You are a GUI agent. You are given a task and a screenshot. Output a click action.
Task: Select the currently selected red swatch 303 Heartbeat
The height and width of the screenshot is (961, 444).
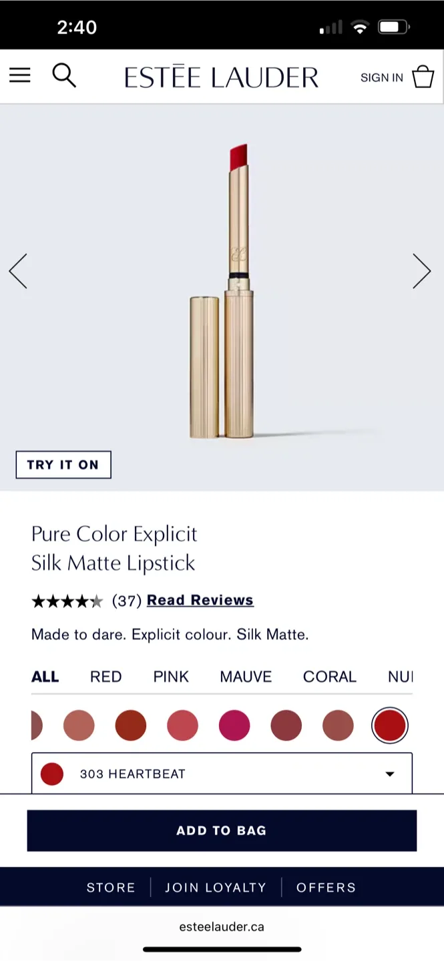coord(390,725)
